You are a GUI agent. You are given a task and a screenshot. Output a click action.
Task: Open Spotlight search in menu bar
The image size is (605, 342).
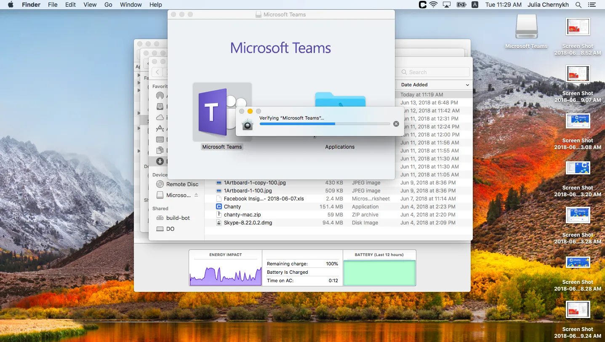point(579,5)
